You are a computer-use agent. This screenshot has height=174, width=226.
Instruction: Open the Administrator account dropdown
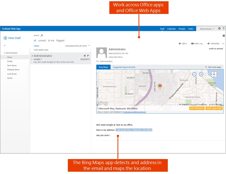[207, 29]
